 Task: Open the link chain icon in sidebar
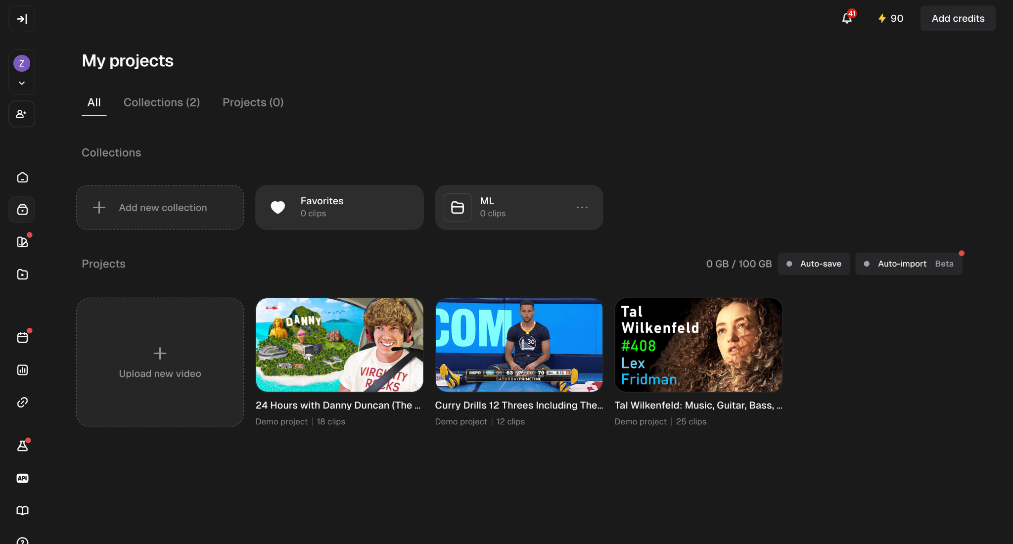[22, 402]
